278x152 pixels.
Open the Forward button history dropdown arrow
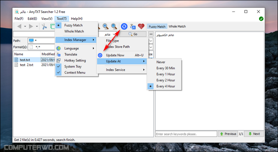(37, 26)
